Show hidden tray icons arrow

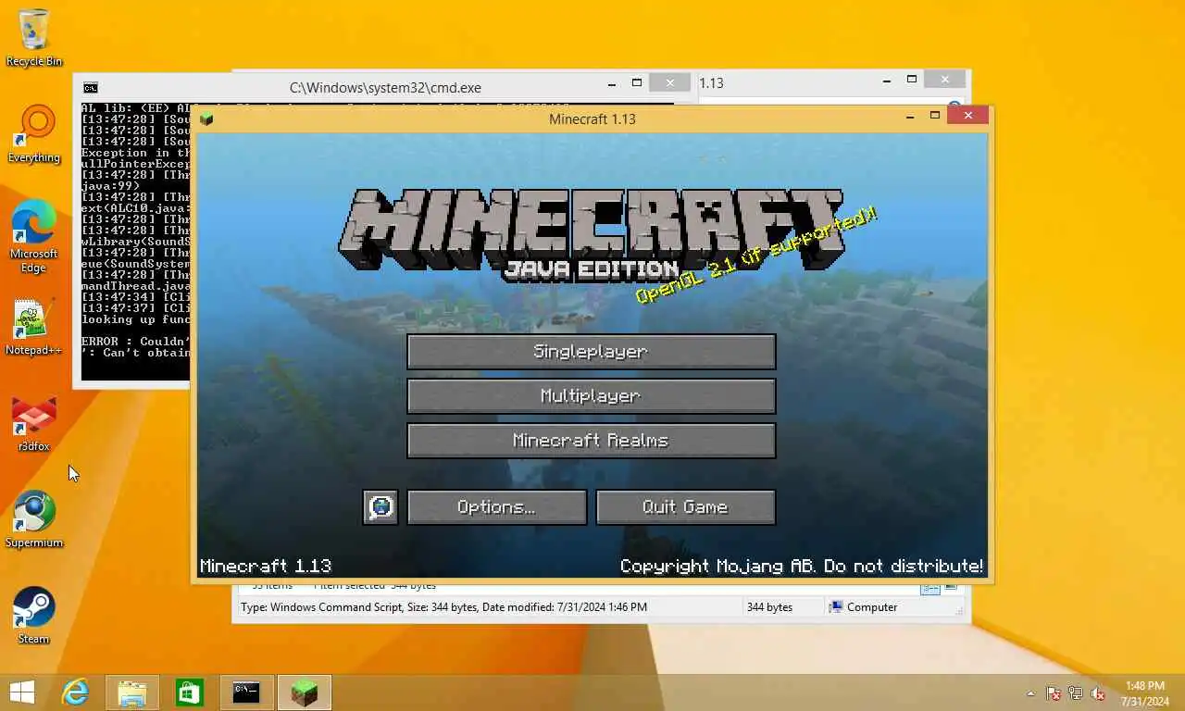tap(1030, 693)
